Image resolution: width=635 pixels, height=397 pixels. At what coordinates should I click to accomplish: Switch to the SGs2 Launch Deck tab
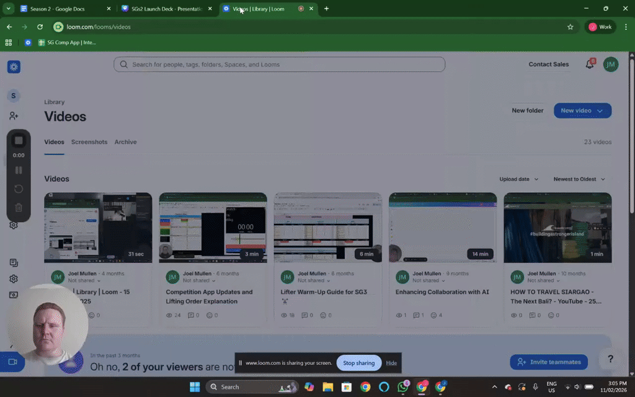(x=167, y=9)
